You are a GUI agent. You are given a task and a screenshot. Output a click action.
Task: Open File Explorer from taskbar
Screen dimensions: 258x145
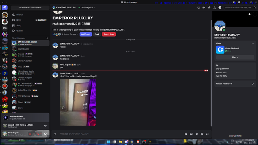point(120,142)
